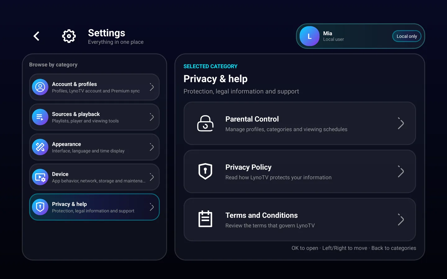Click the Settings gear icon
447x279 pixels.
click(x=69, y=36)
